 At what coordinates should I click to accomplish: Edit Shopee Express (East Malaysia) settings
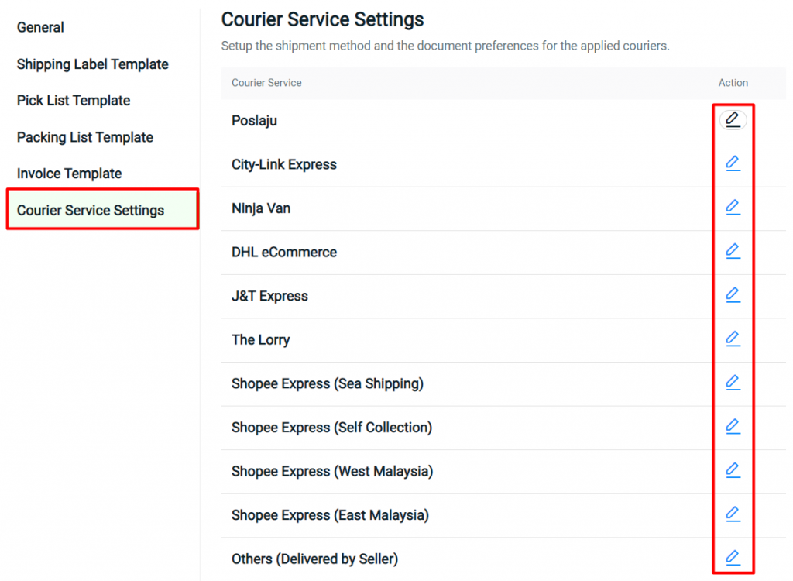733,513
